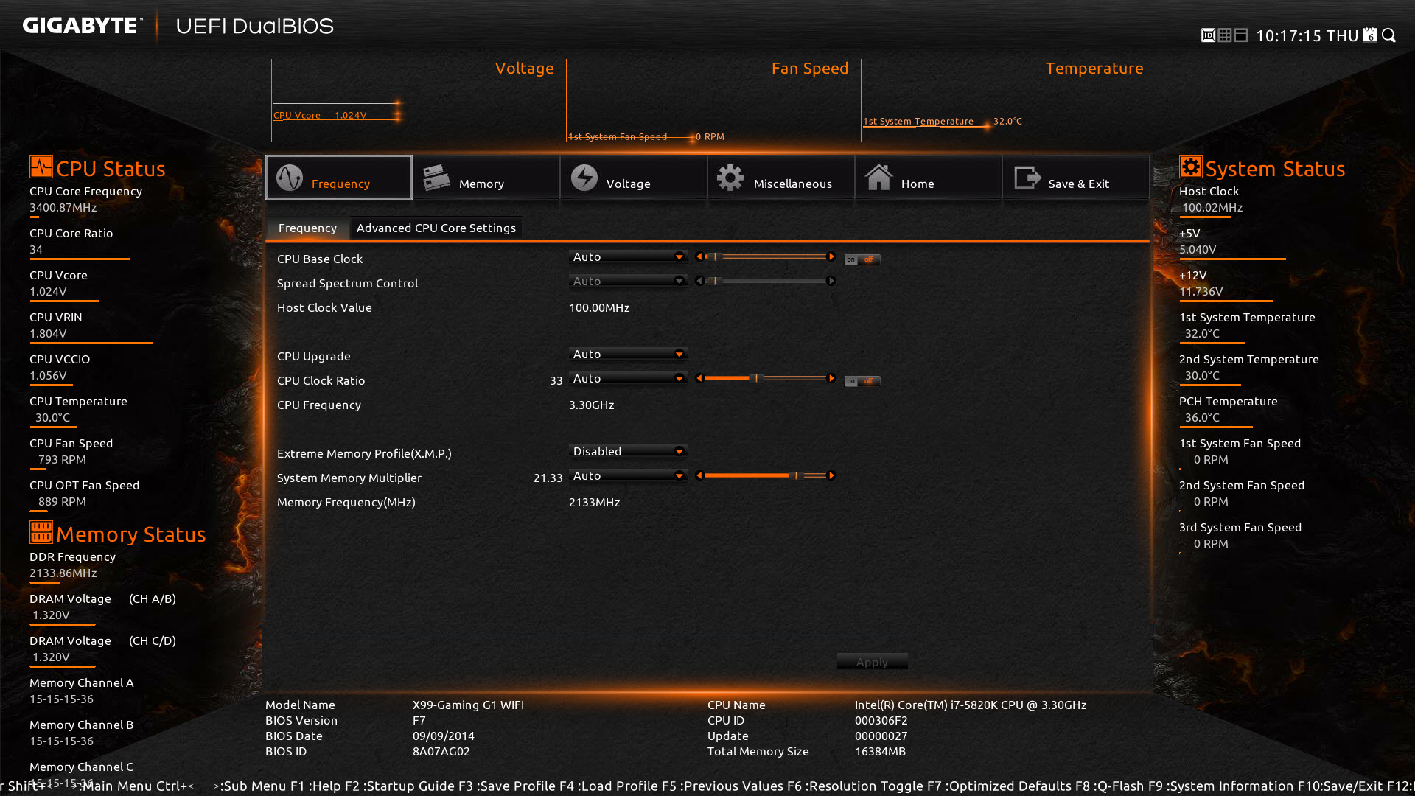Click the CPU Fan Speed 793 RPM reading

(x=62, y=459)
